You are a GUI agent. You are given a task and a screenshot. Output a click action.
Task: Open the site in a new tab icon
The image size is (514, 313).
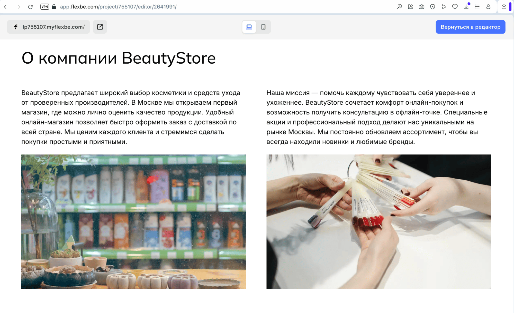coord(100,27)
